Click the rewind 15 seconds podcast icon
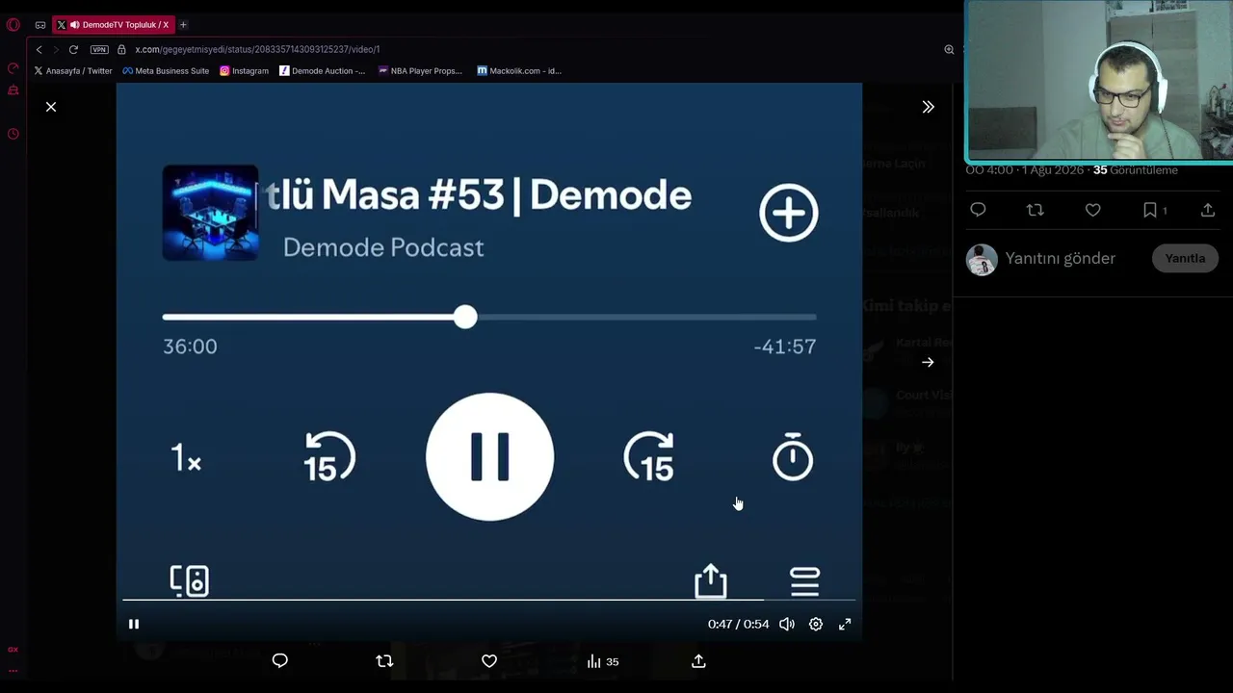Viewport: 1233px width, 693px height. pyautogui.click(x=329, y=456)
